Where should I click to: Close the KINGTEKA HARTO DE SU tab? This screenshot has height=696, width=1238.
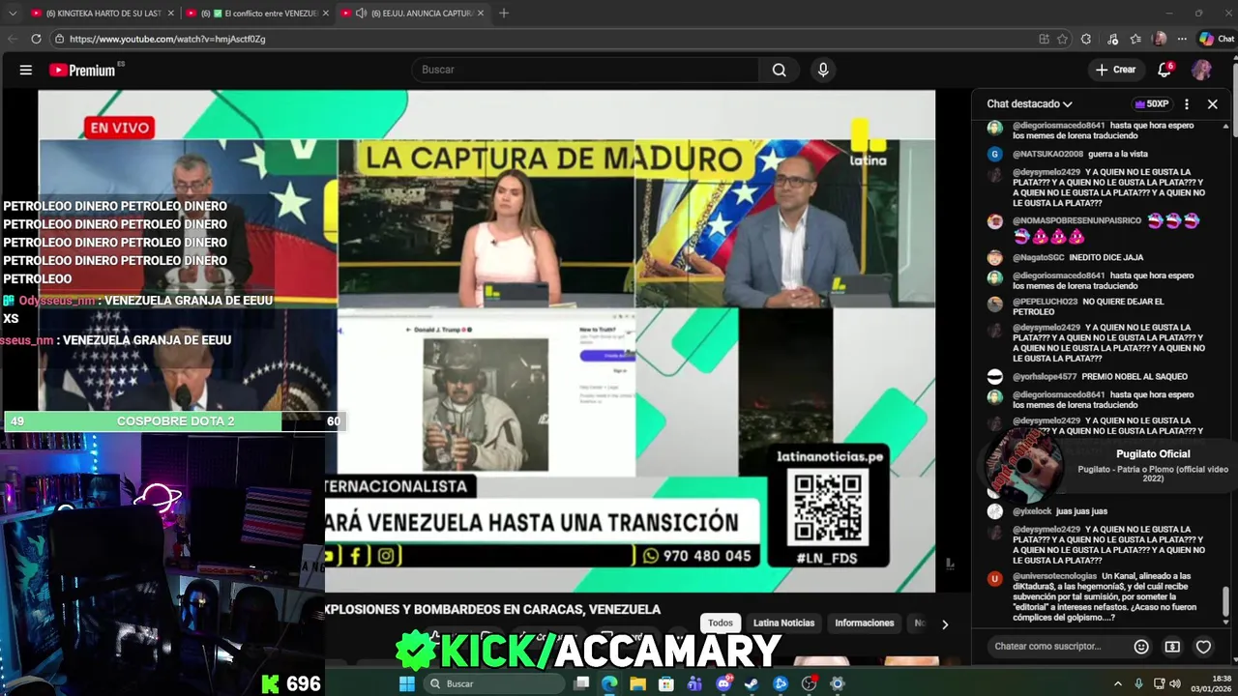(171, 14)
